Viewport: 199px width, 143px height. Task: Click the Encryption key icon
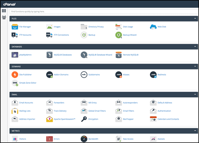tap(84, 119)
